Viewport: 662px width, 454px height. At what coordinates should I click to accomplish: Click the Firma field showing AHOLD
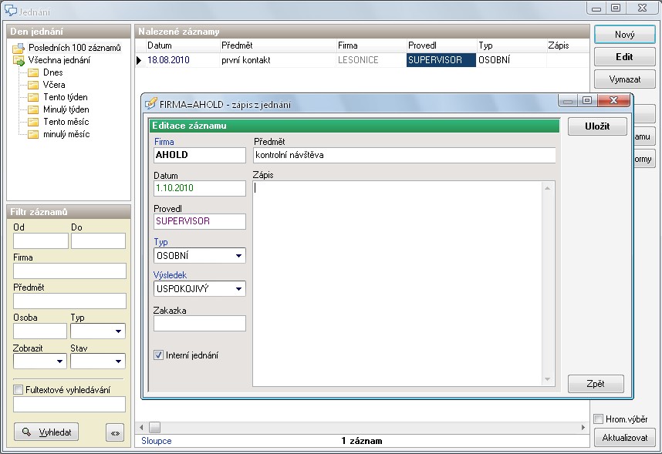coord(200,155)
